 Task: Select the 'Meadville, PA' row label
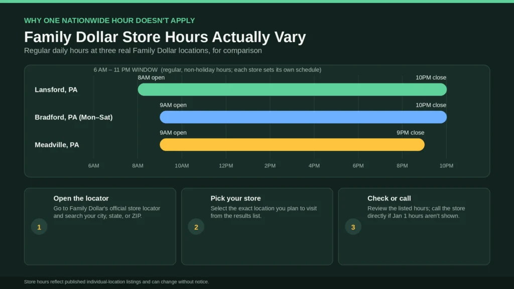[57, 145]
